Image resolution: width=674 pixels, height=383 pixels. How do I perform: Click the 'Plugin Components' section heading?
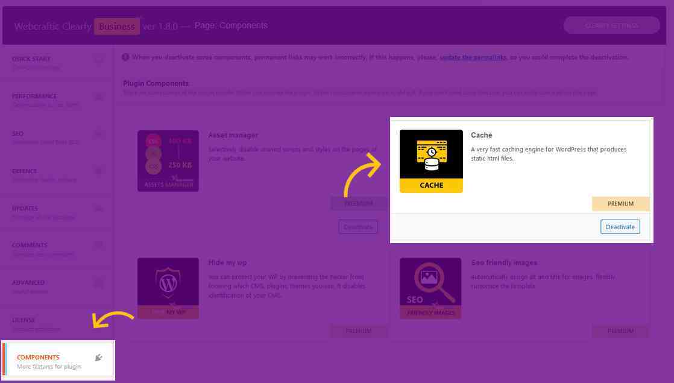[156, 83]
